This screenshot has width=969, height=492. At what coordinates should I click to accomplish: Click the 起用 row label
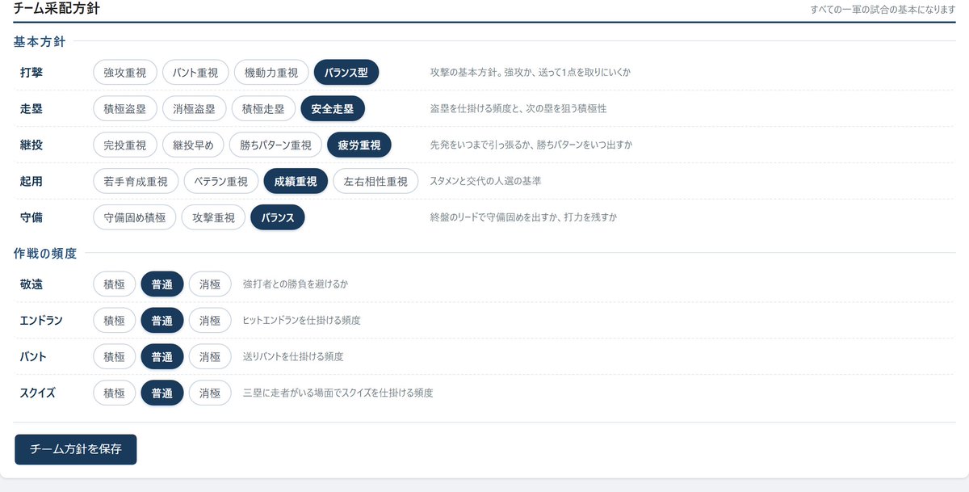click(31, 181)
